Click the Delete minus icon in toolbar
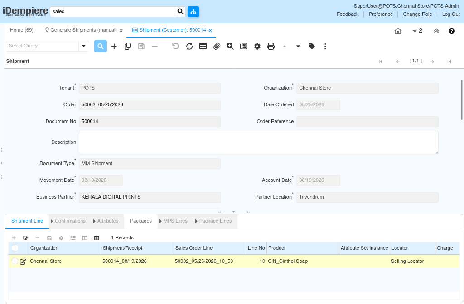Image resolution: width=464 pixels, height=304 pixels. coord(155,46)
